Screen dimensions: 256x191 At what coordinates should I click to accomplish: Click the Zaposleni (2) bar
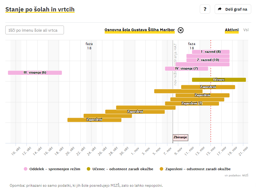[192, 103]
